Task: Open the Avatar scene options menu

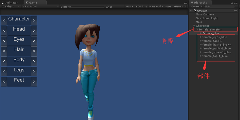Action: [235, 11]
